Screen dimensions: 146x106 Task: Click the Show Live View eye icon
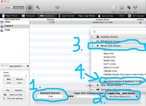coord(5,95)
